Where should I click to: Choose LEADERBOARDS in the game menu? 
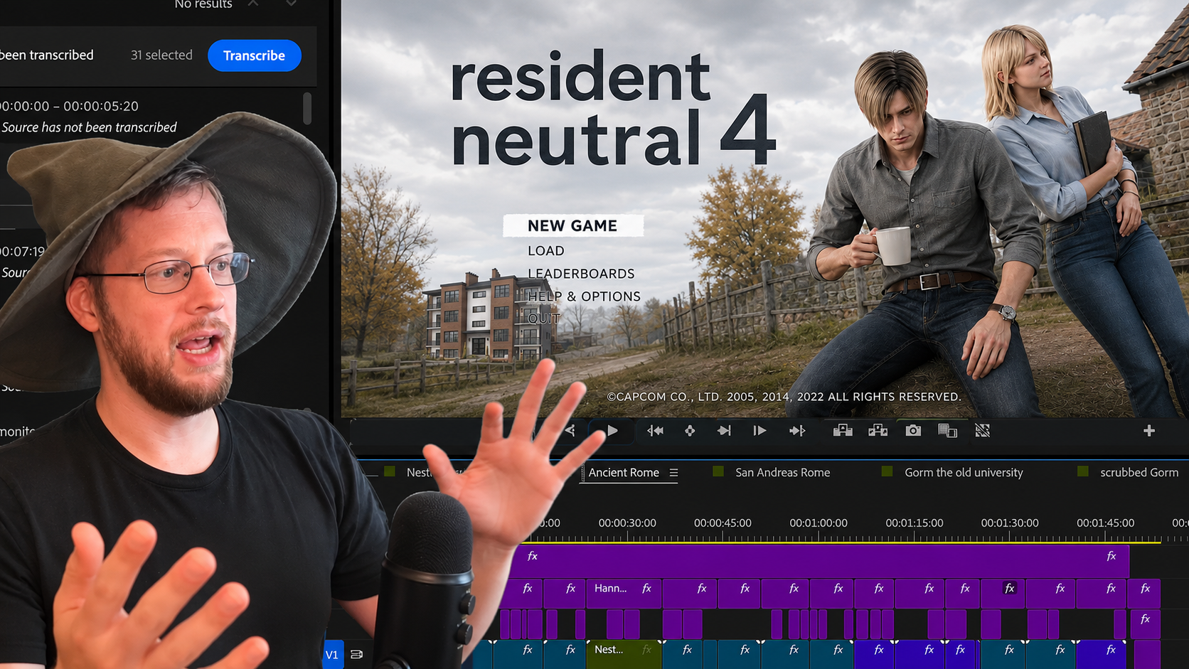tap(581, 273)
